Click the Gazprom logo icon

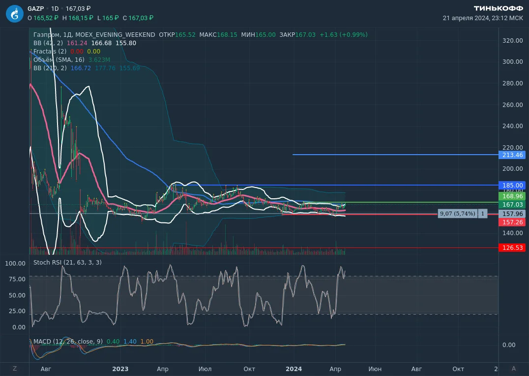coord(15,14)
